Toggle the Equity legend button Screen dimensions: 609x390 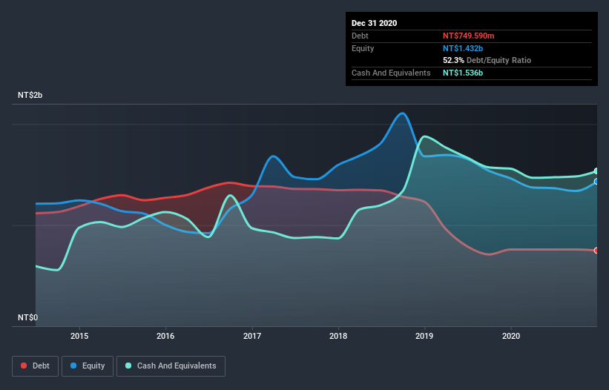click(x=88, y=366)
